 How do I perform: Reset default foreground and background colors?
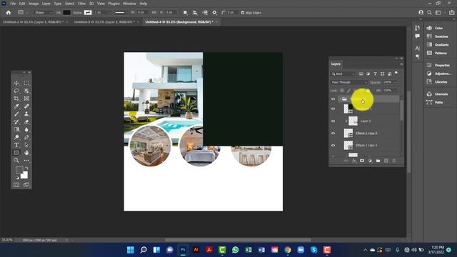pyautogui.click(x=17, y=177)
